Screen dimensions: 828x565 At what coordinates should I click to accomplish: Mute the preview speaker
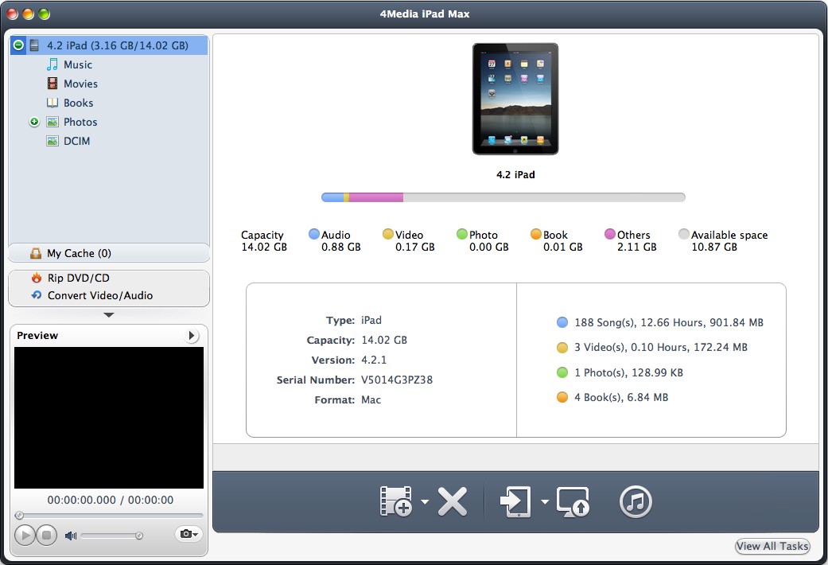point(71,535)
